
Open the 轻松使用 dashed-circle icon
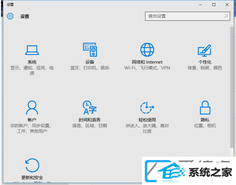click(147, 108)
